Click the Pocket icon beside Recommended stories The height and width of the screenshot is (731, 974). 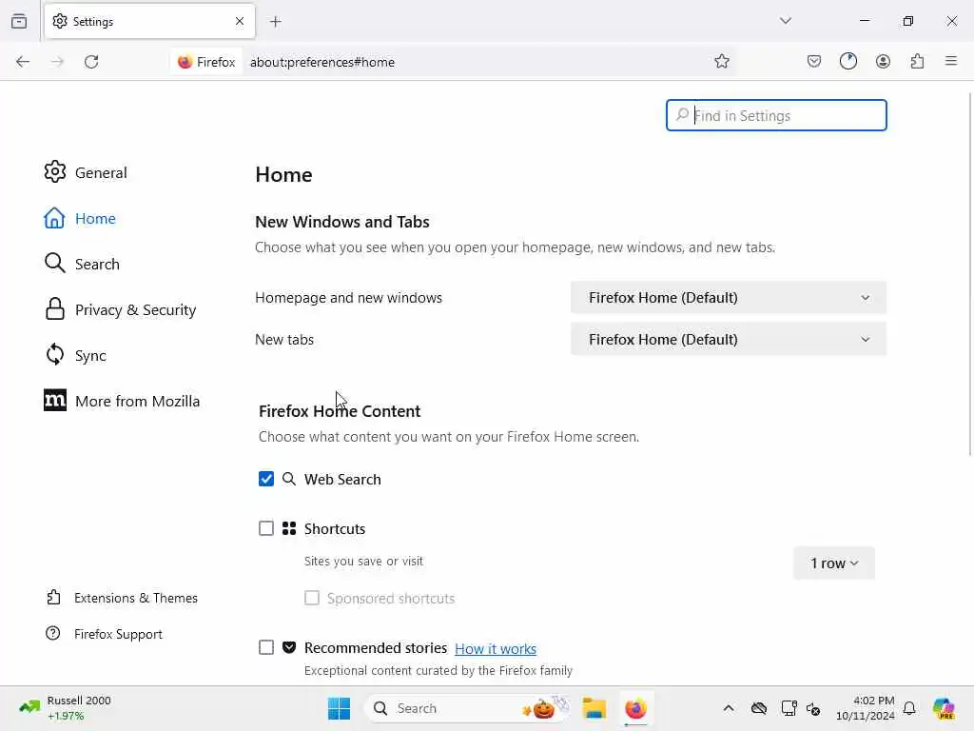tap(289, 647)
